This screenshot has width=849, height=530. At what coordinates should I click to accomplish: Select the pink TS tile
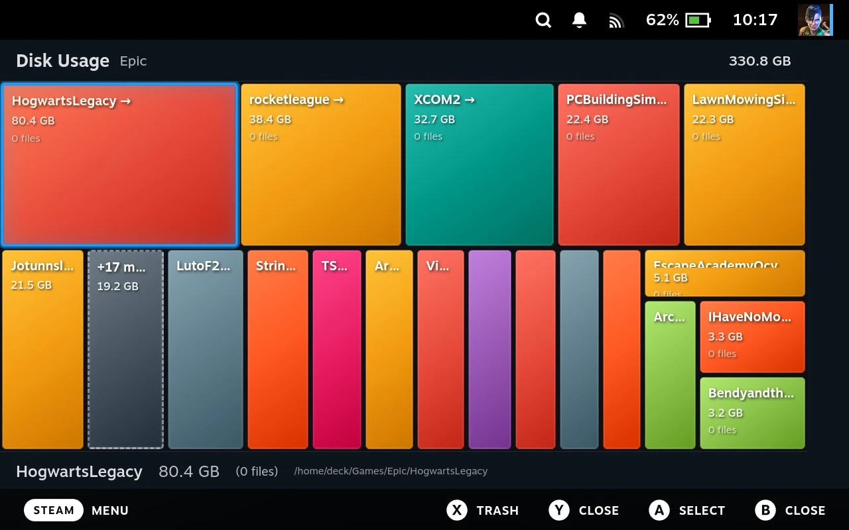click(x=337, y=350)
